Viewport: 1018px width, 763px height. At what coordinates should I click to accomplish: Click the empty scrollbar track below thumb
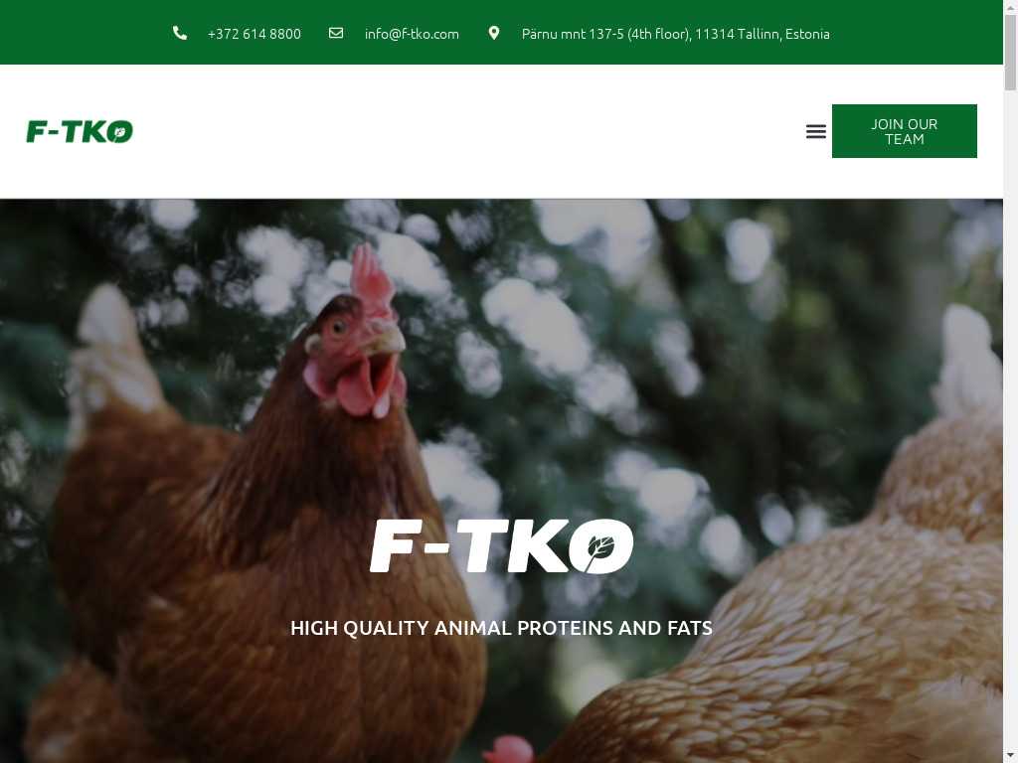[1011, 421]
